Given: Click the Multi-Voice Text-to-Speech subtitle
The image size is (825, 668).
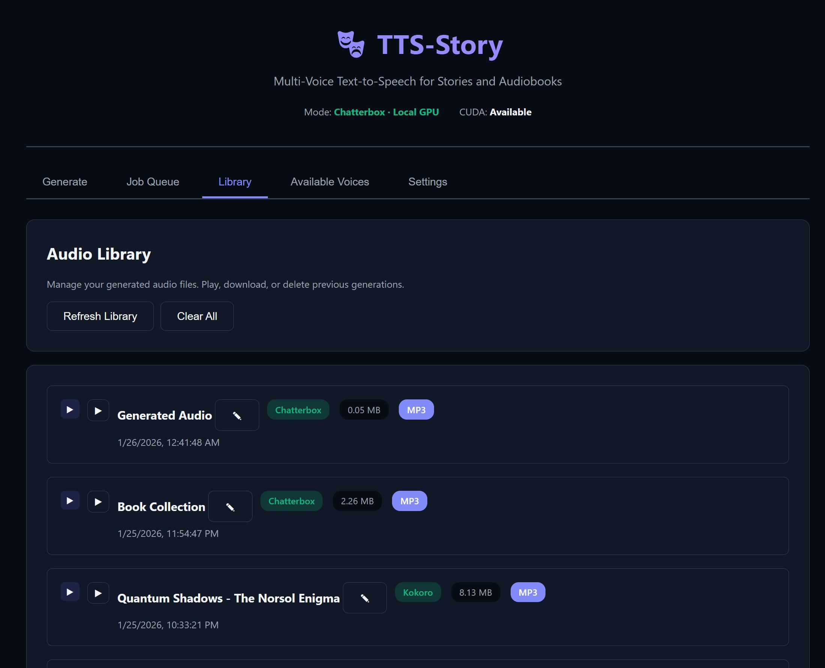Looking at the screenshot, I should tap(418, 81).
